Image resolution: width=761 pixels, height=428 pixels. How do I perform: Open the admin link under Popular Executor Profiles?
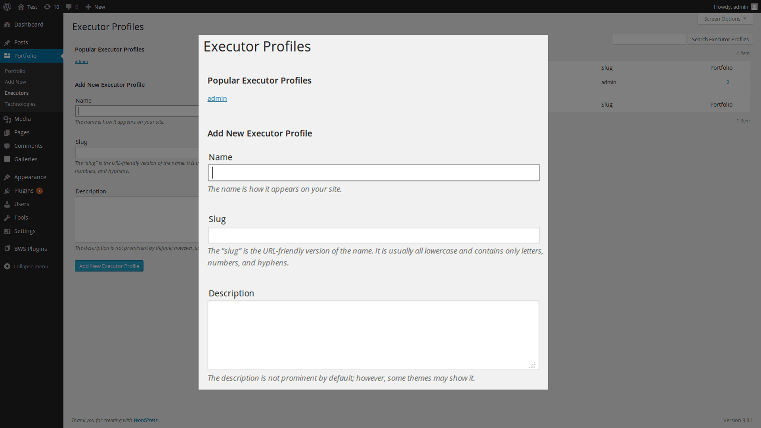point(217,98)
